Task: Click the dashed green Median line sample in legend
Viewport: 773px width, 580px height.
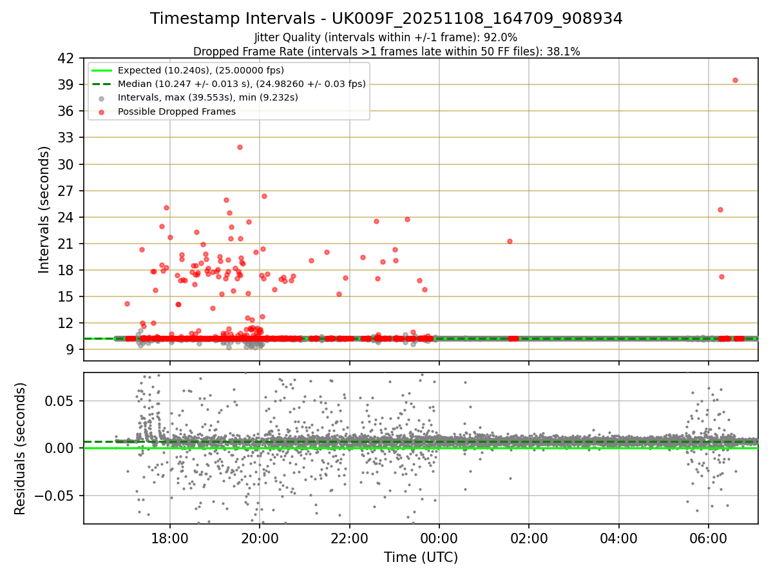Action: (x=102, y=84)
